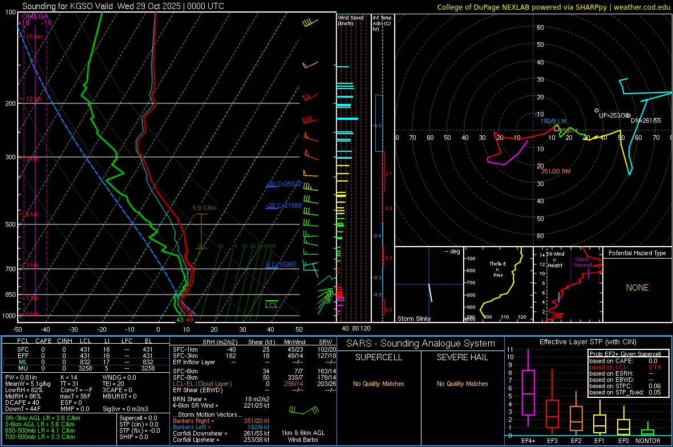Click the red based on LCL probability line
This screenshot has width=673, height=447.
pyautogui.click(x=625, y=367)
